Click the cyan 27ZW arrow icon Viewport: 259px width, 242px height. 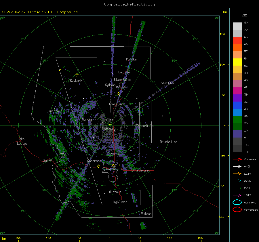point(237,181)
